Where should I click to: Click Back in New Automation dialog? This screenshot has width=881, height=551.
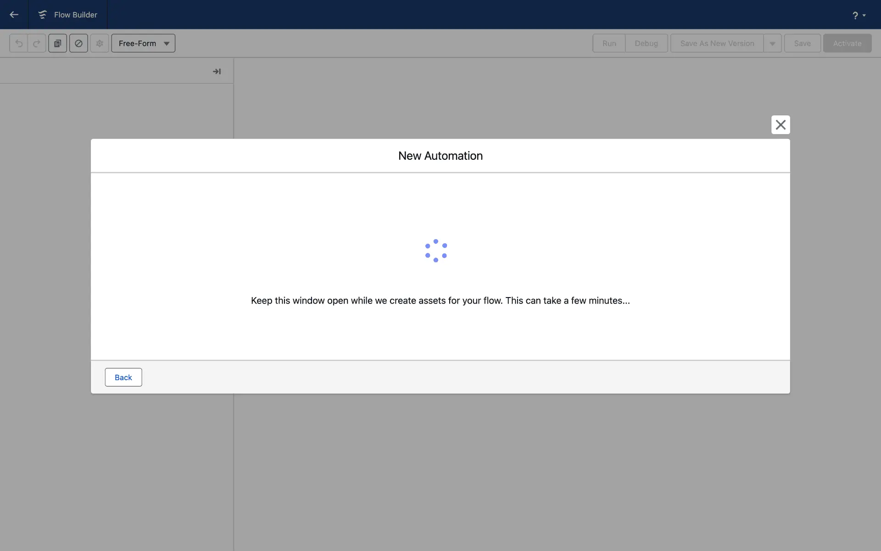[123, 377]
